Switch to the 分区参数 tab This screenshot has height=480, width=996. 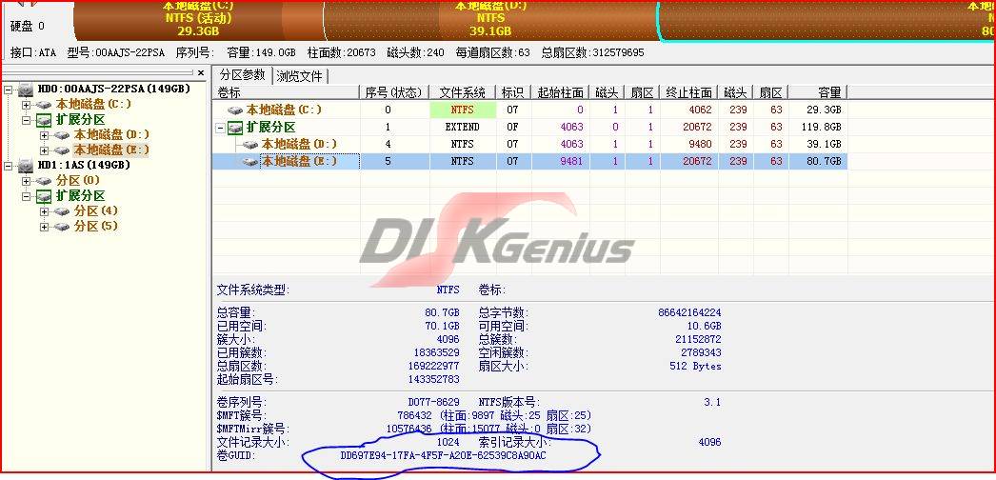243,75
